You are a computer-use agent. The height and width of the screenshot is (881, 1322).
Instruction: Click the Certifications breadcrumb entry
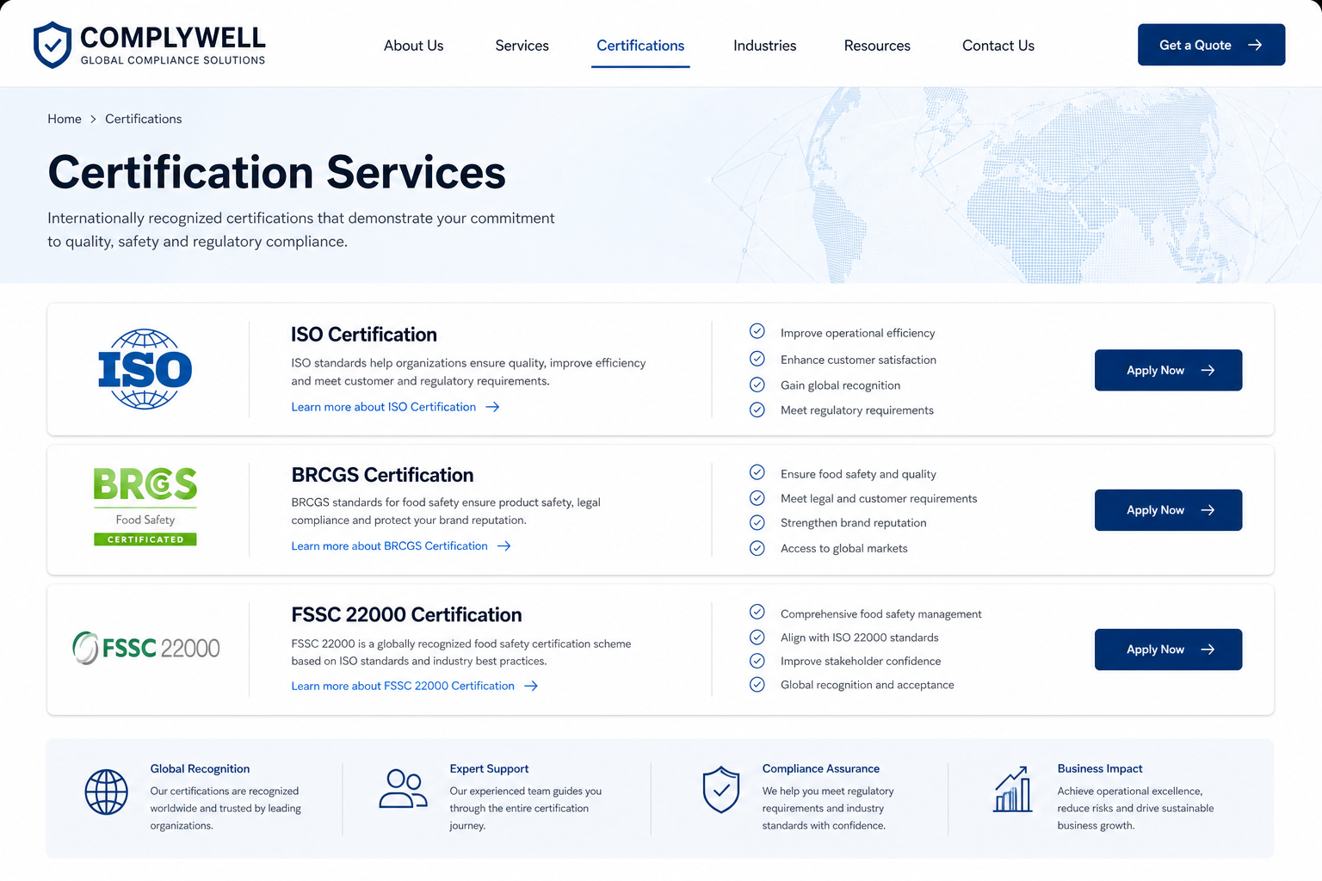tap(143, 119)
